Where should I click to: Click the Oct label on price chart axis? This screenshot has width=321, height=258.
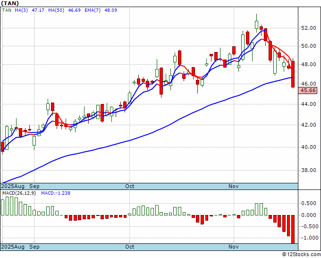(130, 186)
